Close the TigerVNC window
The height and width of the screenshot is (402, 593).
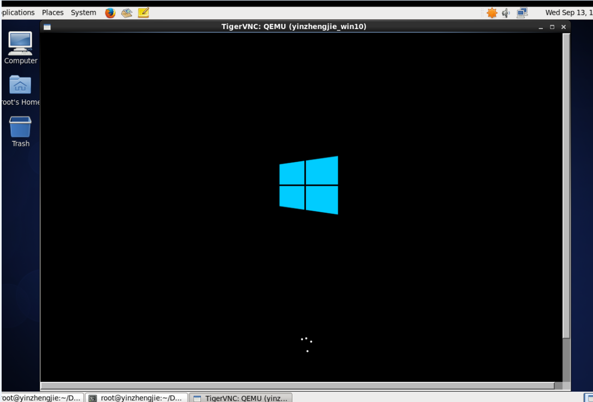click(x=564, y=27)
